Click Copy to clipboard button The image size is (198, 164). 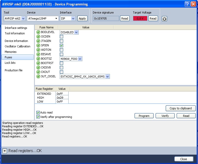point(181,108)
